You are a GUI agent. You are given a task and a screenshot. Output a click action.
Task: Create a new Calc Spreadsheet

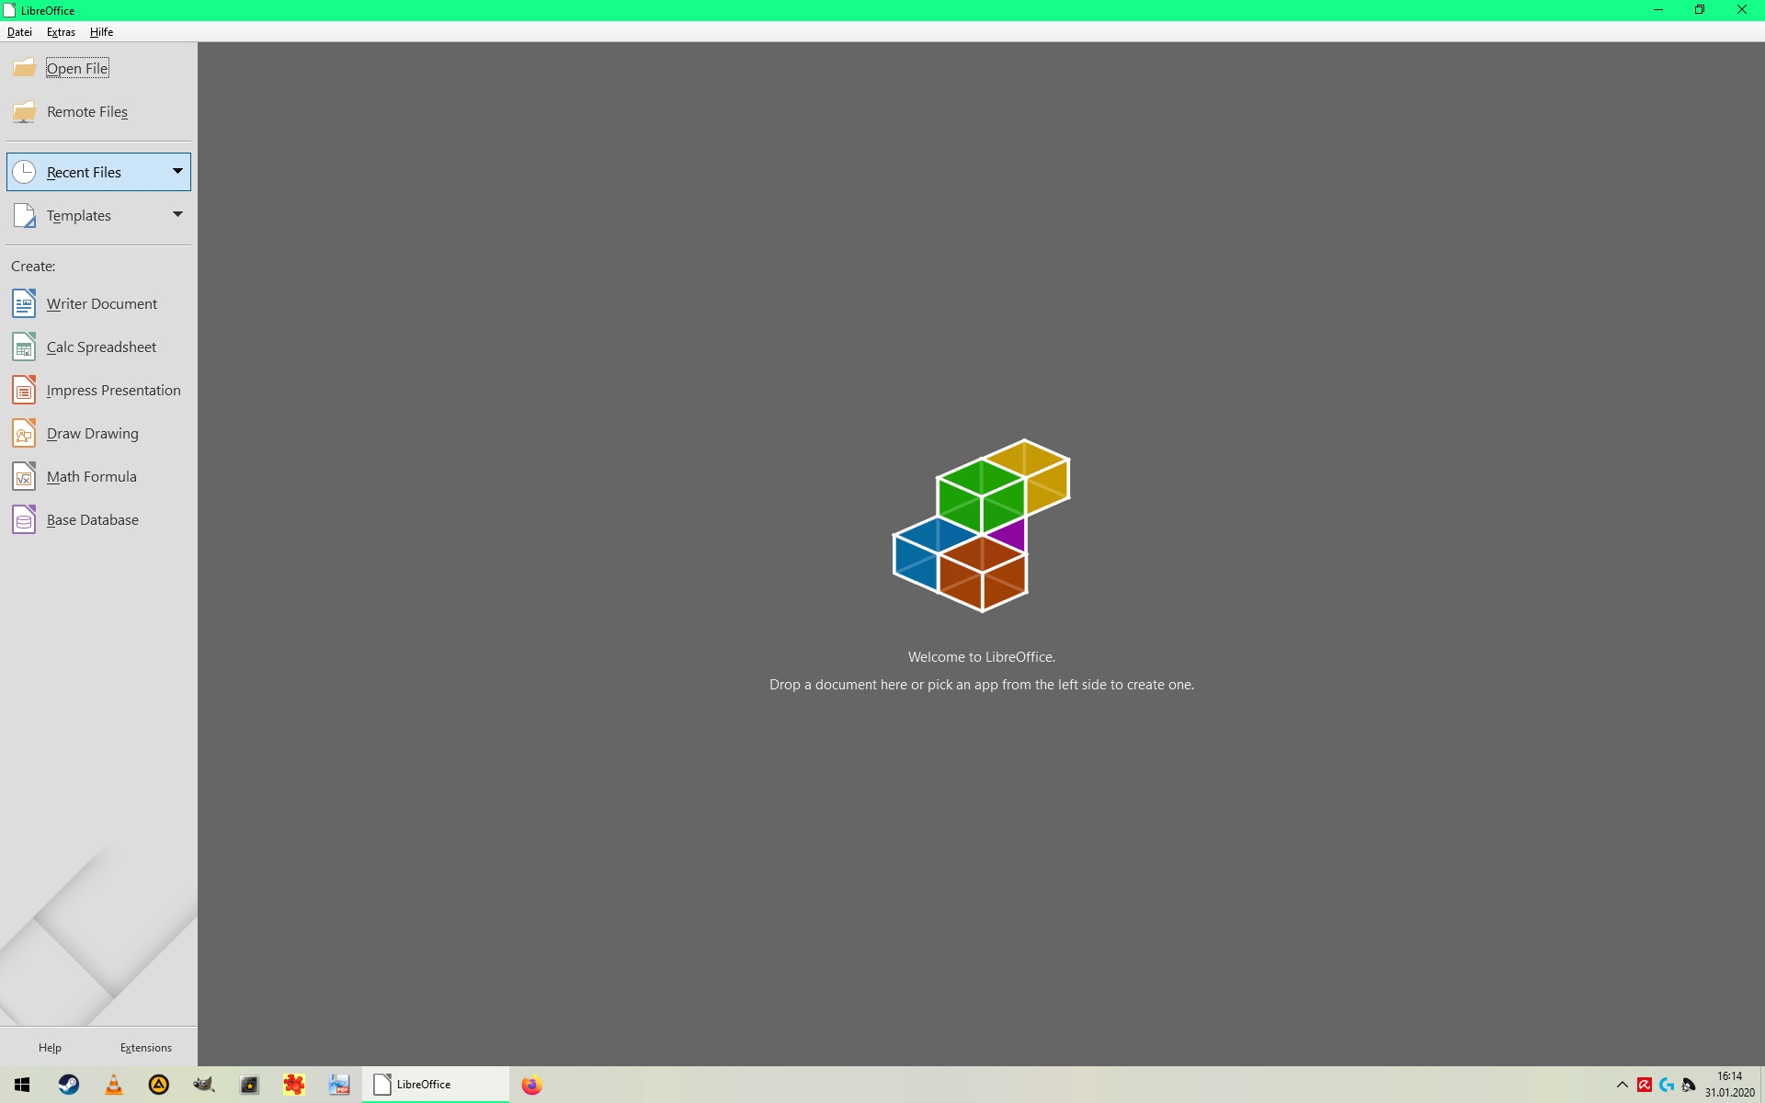point(98,347)
